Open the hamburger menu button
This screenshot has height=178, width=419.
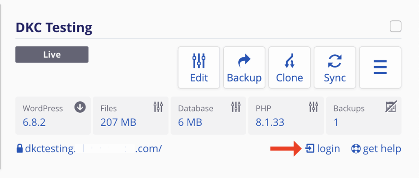coord(380,67)
